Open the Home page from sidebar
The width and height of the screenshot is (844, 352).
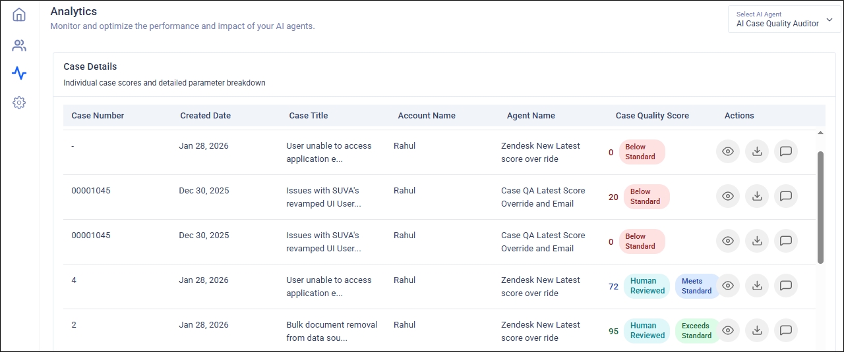[x=19, y=14]
